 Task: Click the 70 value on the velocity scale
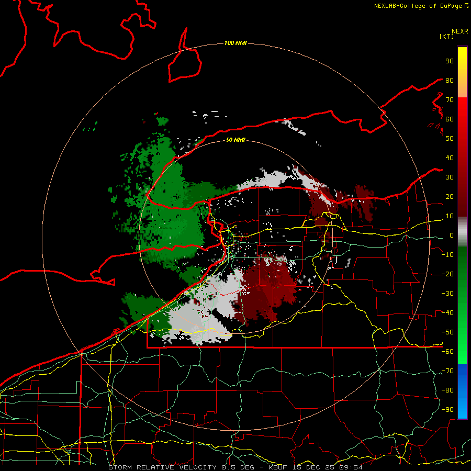pyautogui.click(x=450, y=100)
